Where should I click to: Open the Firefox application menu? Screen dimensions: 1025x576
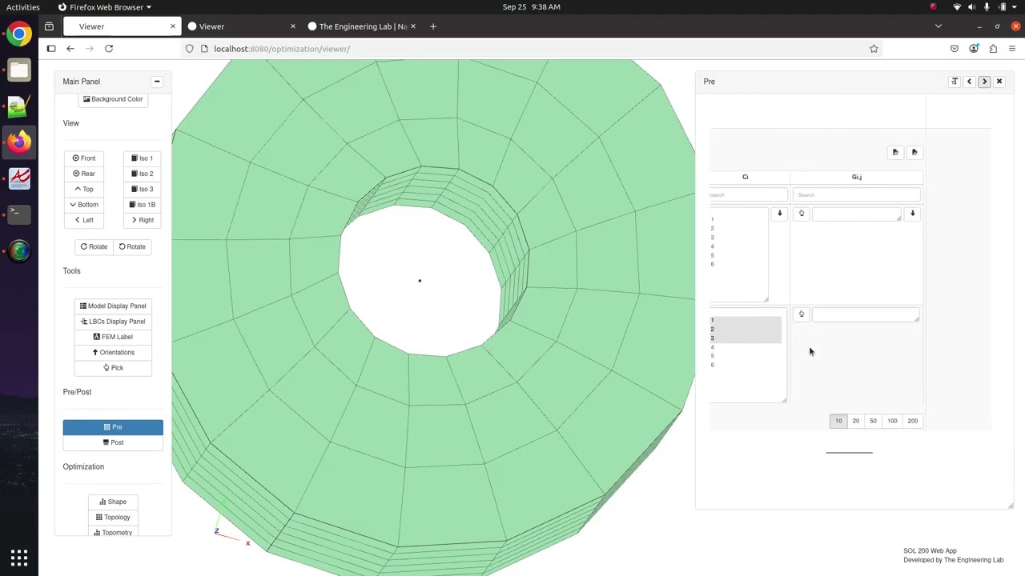coord(1012,49)
